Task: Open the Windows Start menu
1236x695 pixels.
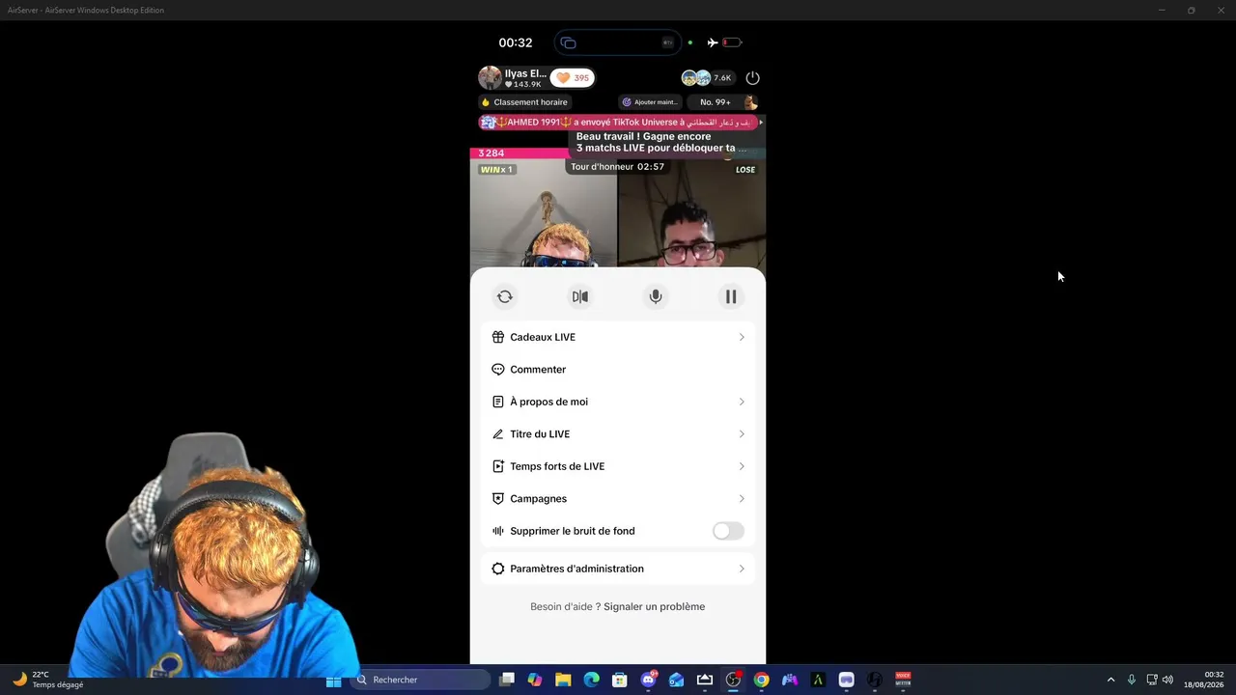Action: point(333,680)
